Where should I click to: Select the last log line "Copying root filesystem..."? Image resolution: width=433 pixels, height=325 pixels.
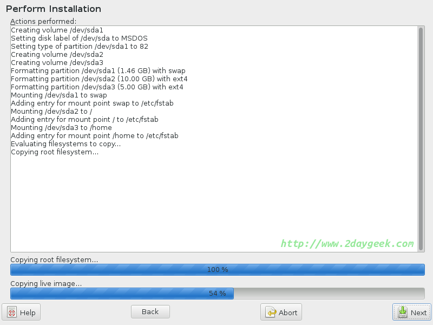click(x=55, y=152)
